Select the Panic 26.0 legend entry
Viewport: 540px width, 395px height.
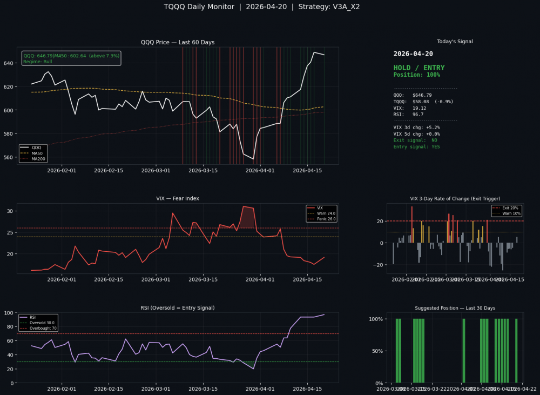[325, 219]
